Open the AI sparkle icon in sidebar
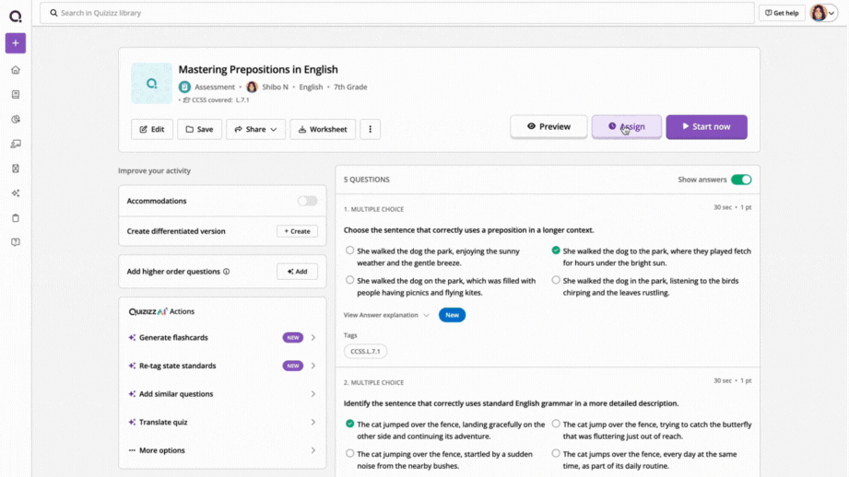 tap(16, 193)
